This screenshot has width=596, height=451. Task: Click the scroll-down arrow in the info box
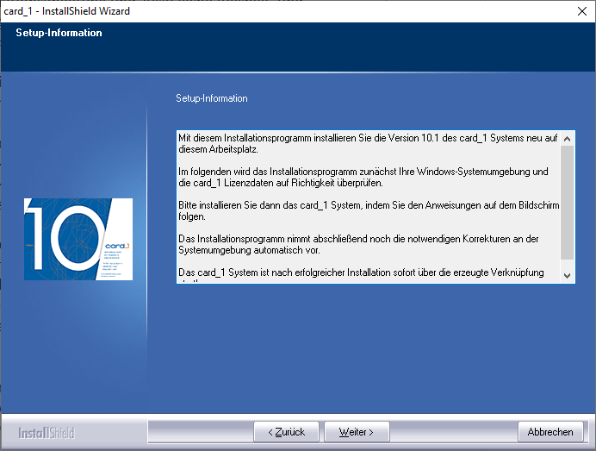click(567, 274)
